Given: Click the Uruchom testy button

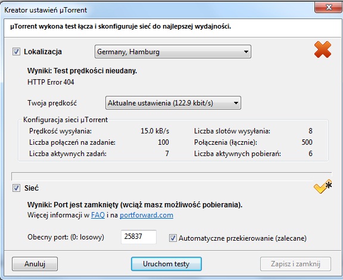Looking at the screenshot, I should [x=166, y=264].
